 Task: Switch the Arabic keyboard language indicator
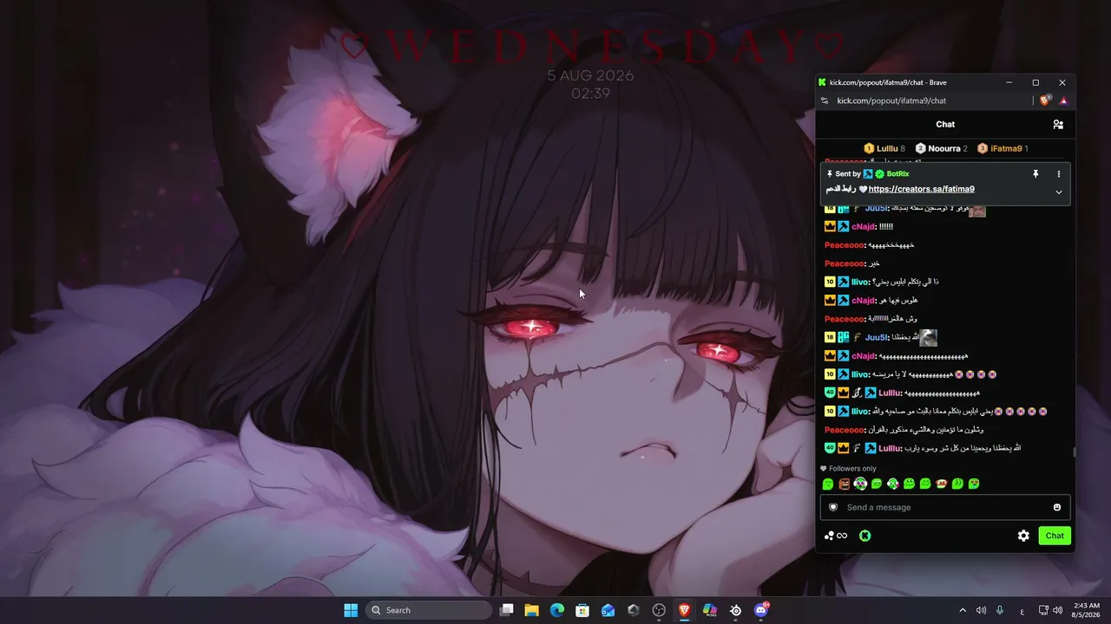click(1022, 610)
